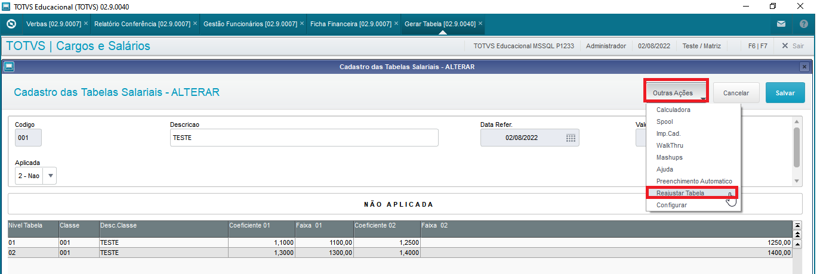Click Teste / Matriz in header bar
Viewport: 820px width, 274px height.
tap(701, 46)
